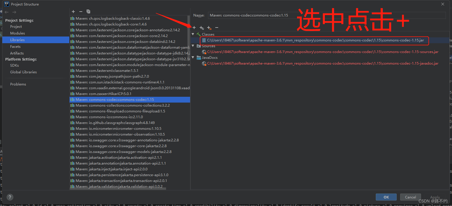Click the OK button
This screenshot has height=206, width=452.
point(386,197)
